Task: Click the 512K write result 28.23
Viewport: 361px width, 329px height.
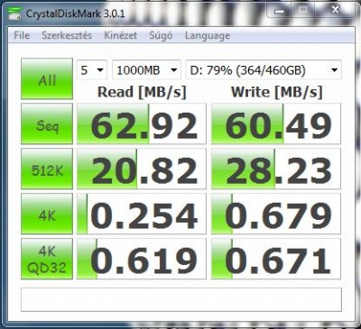Action: click(x=276, y=169)
